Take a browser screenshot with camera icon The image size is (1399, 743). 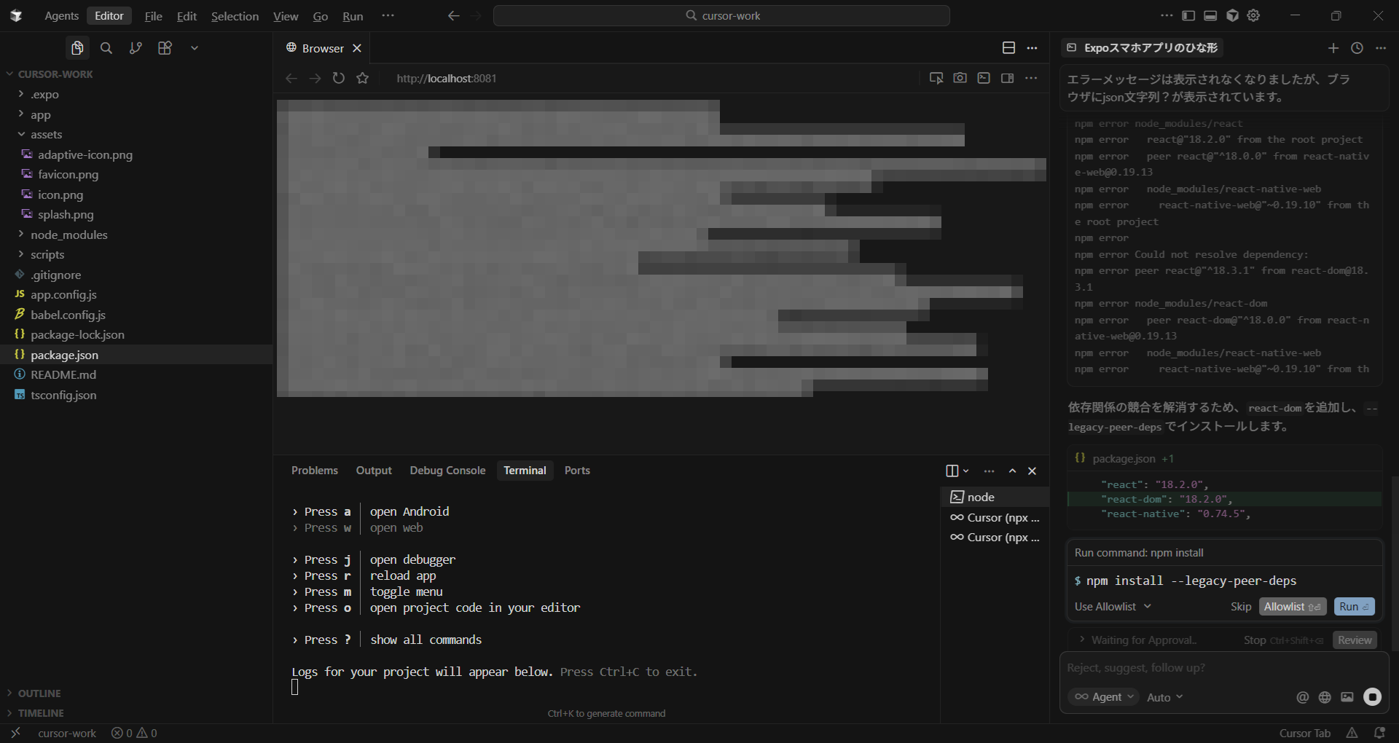pos(960,78)
